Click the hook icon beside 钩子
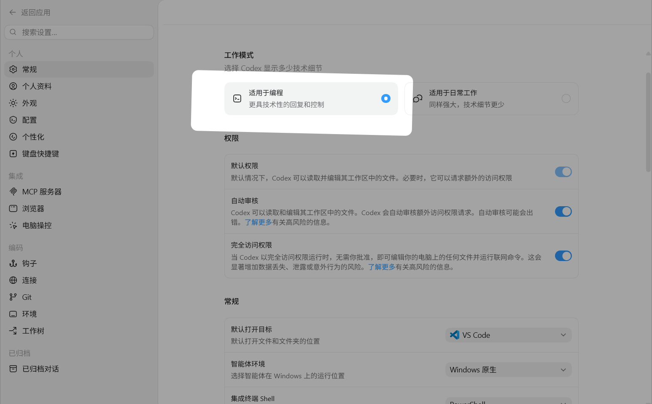The width and height of the screenshot is (652, 404). pyautogui.click(x=13, y=263)
